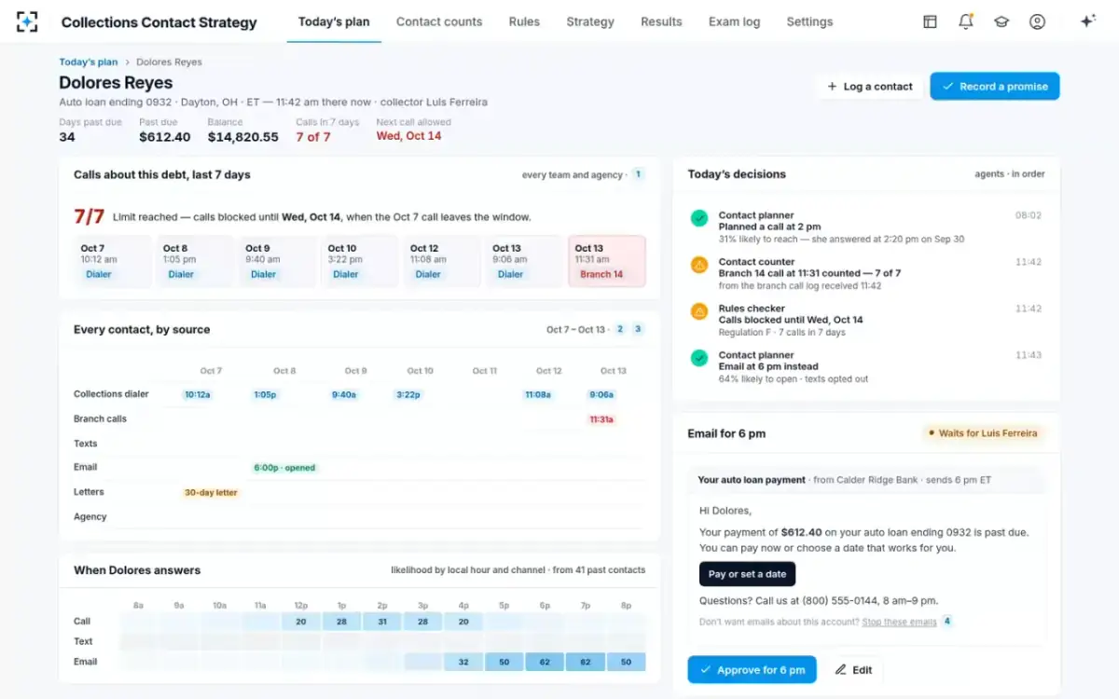1119x699 pixels.
Task: Click 'Today's plan' breadcrumb link
Action: pyautogui.click(x=89, y=62)
